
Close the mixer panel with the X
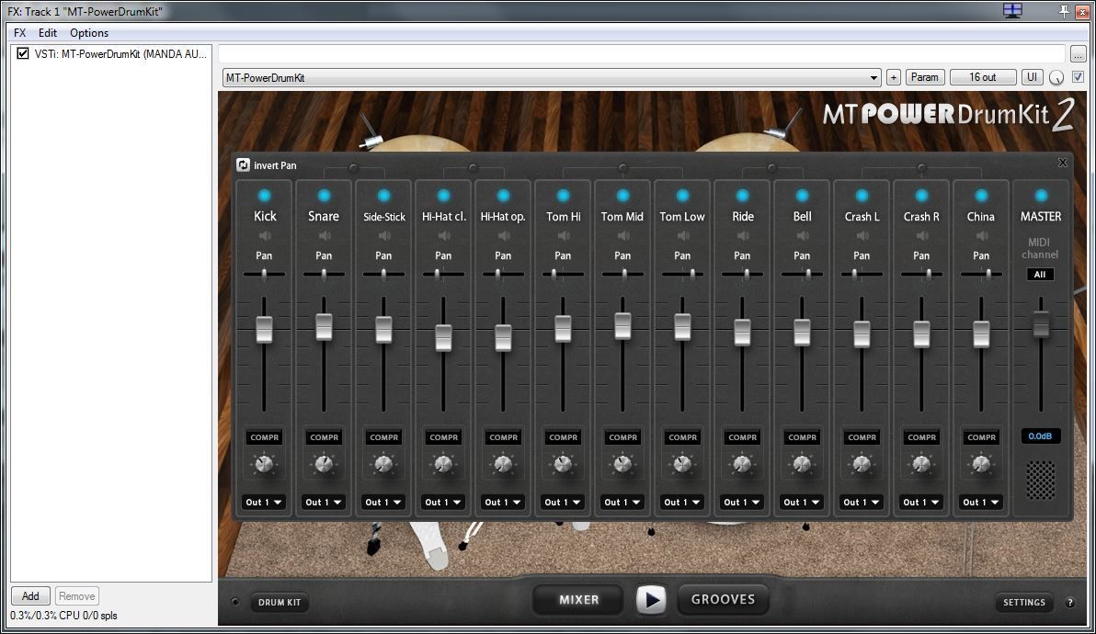[x=1063, y=163]
